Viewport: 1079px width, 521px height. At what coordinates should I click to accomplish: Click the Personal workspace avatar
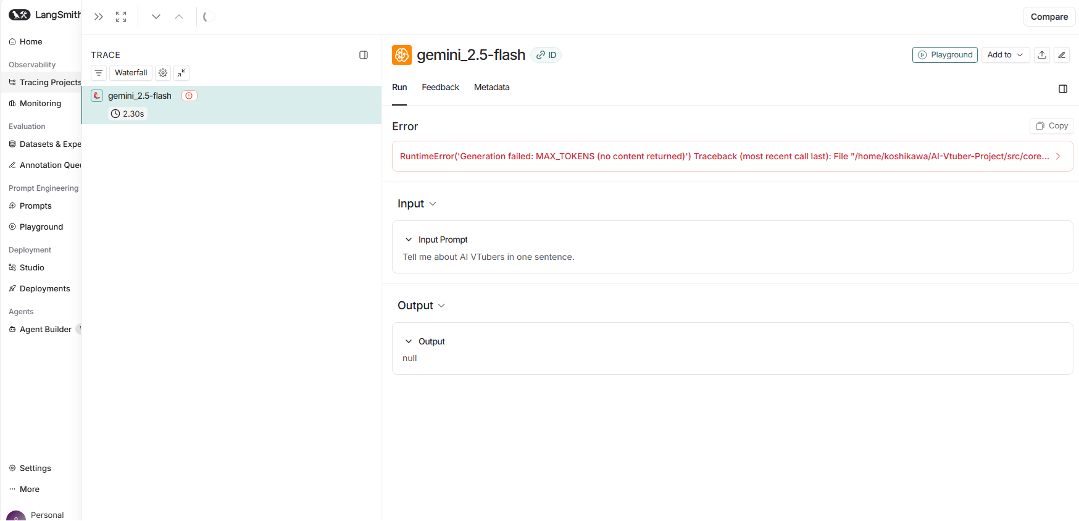coord(16,516)
